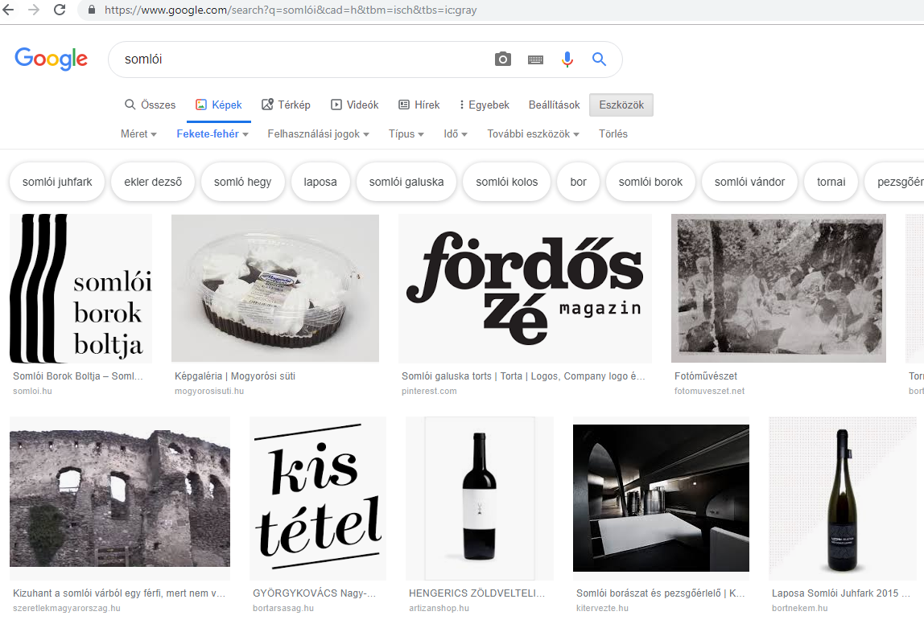This screenshot has width=924, height=628.
Task: Open the Fotóművészet photo thumbnail
Action: [778, 289]
